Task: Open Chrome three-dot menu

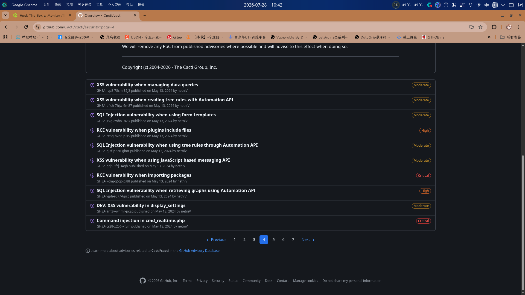Action: (519, 27)
